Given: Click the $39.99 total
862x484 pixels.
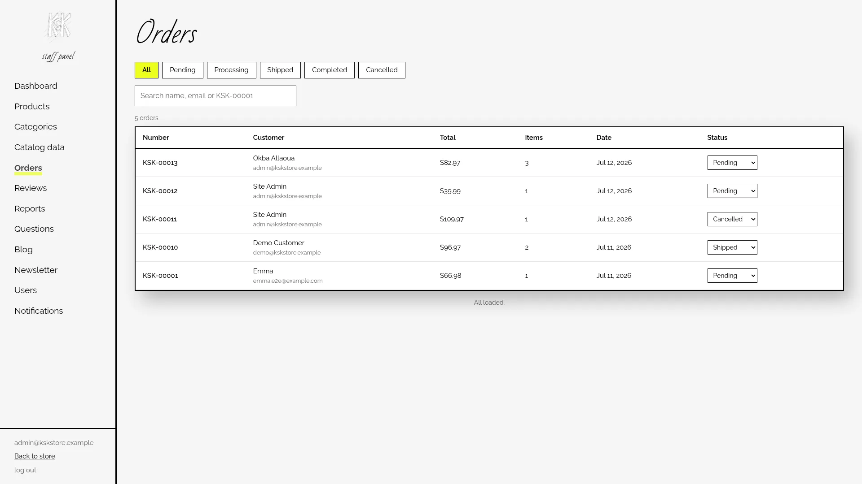Looking at the screenshot, I should tap(450, 191).
